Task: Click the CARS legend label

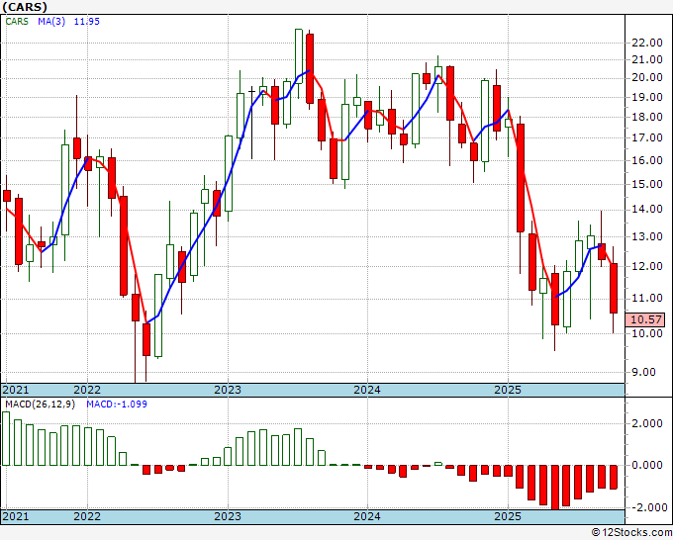Action: (x=17, y=22)
